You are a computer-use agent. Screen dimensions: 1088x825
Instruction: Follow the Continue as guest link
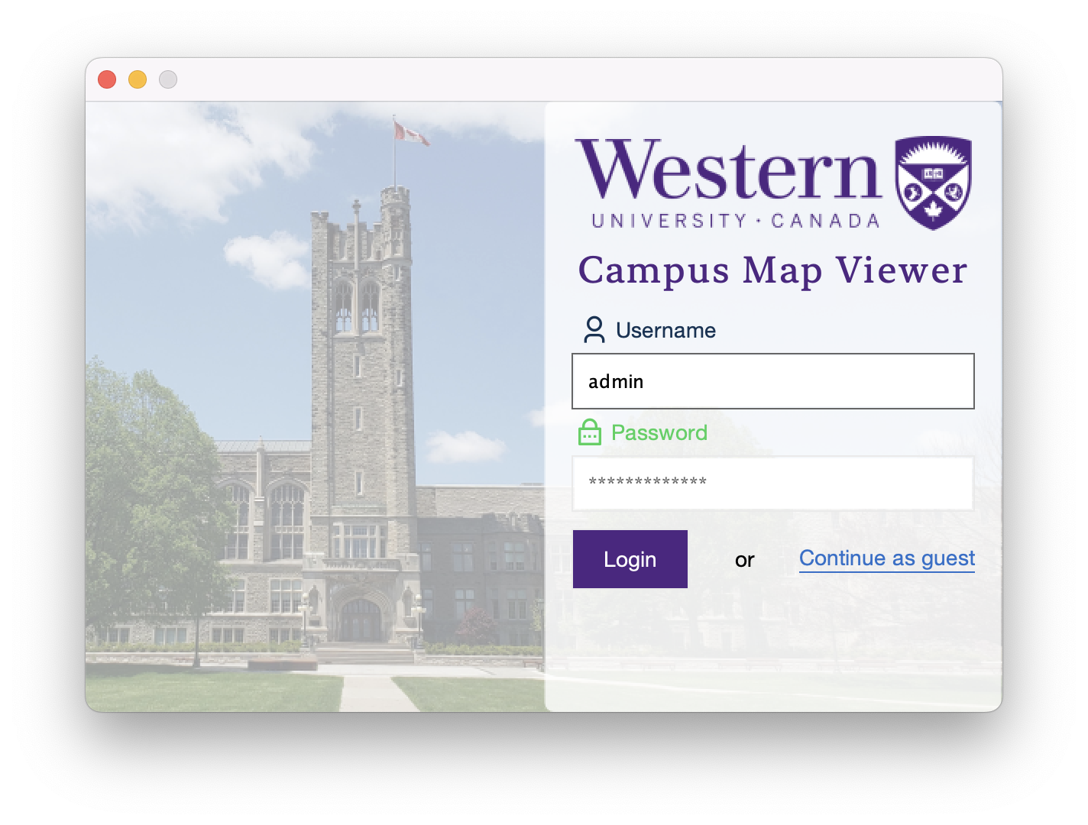point(887,558)
